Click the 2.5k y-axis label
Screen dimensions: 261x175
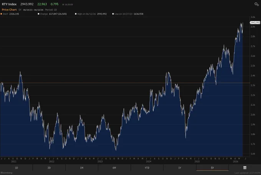[253, 66]
